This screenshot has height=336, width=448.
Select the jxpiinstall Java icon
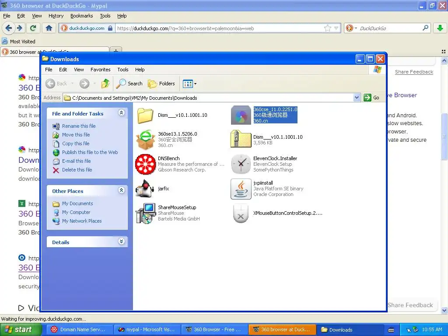coord(241,189)
